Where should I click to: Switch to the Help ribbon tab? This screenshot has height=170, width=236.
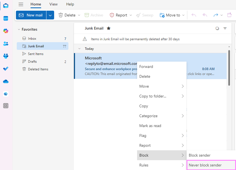(x=70, y=4)
